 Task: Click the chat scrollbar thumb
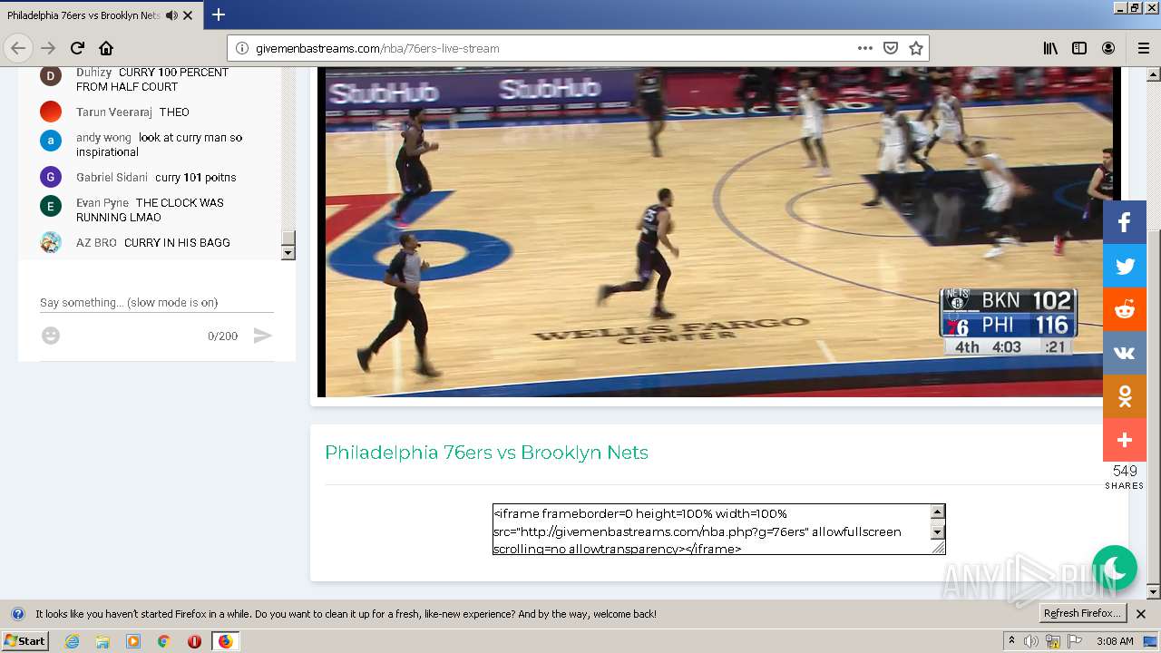click(288, 238)
